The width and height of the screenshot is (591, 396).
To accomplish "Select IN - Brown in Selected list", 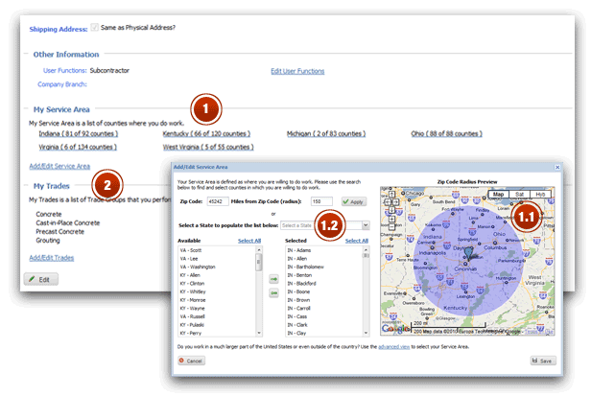I will pos(324,300).
